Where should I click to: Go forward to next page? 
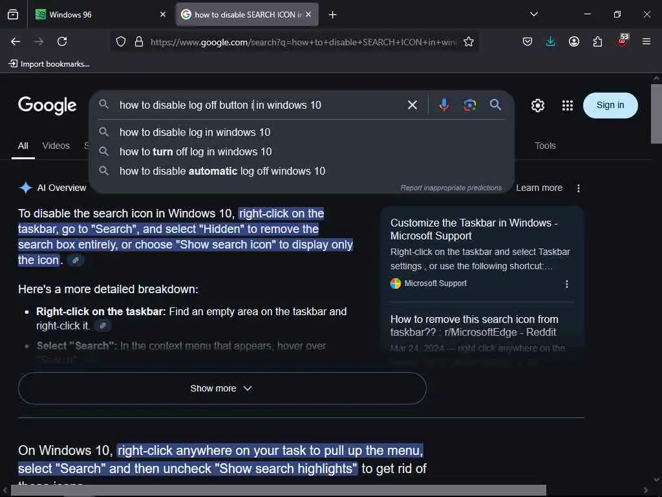click(39, 41)
